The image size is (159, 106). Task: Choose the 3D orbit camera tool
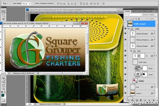click(x=4, y=82)
